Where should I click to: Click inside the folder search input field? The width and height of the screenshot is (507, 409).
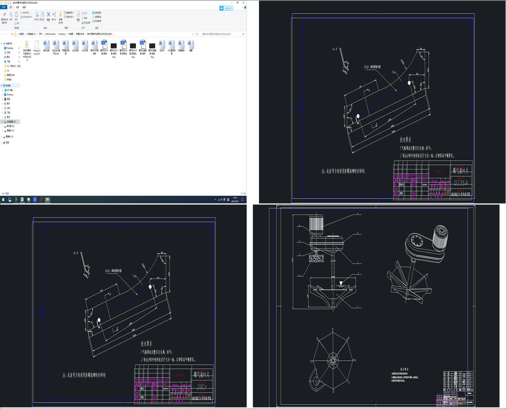click(222, 34)
